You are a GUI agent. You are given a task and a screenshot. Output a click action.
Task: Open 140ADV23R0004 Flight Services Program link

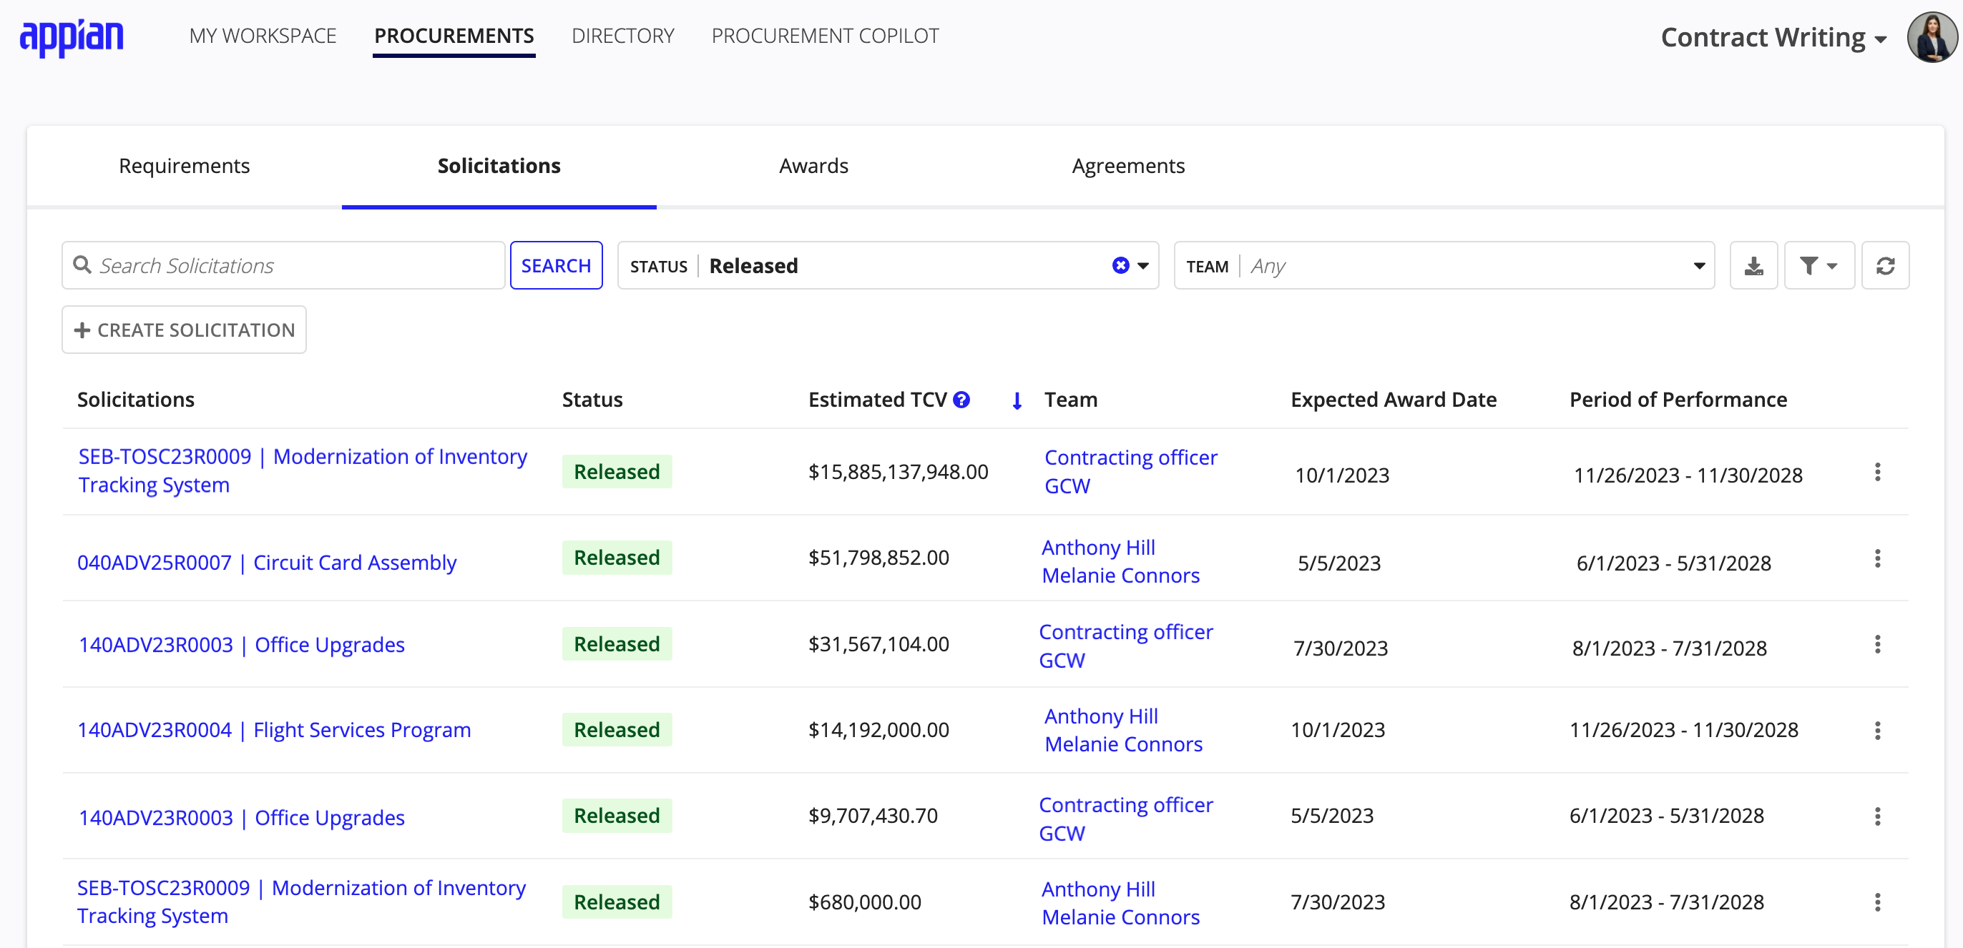(x=274, y=729)
